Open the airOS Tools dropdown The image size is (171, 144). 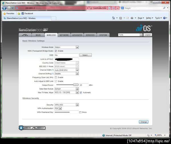(x=130, y=35)
